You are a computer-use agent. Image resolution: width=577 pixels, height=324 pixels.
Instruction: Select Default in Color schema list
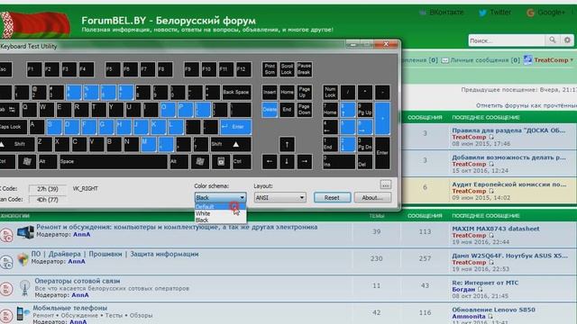click(220, 206)
